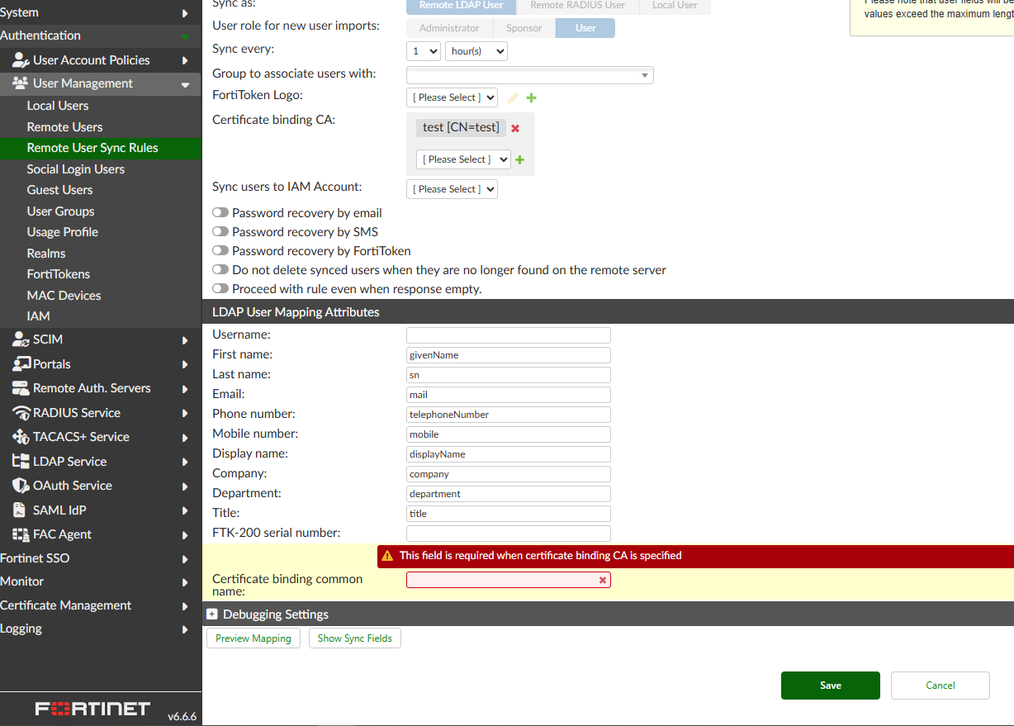1014x726 pixels.
Task: Open the SCIM menu via its icon
Action: (x=21, y=339)
